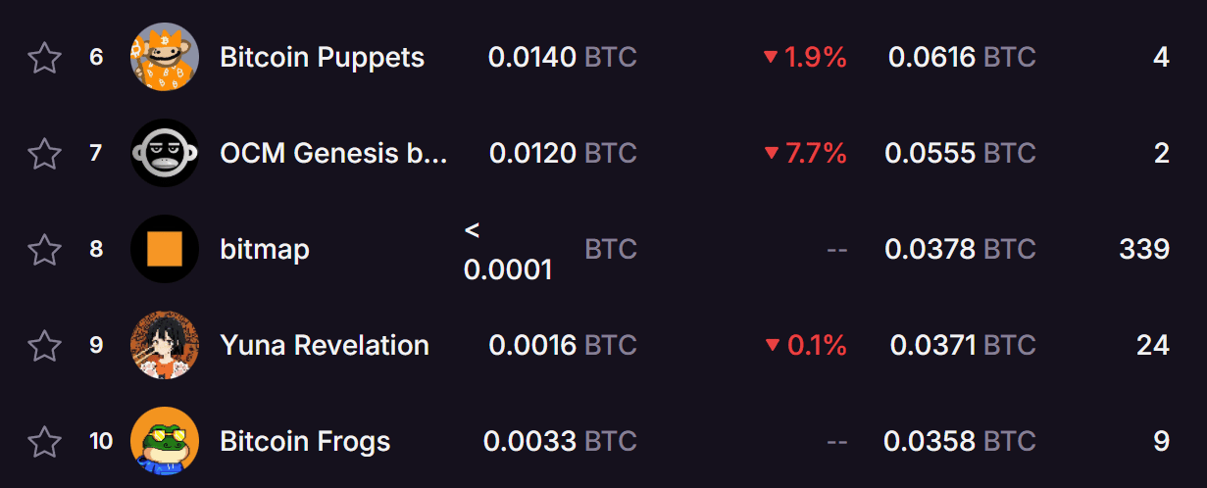
Task: Click the 339 sales count for bitmap
Action: tap(1144, 250)
